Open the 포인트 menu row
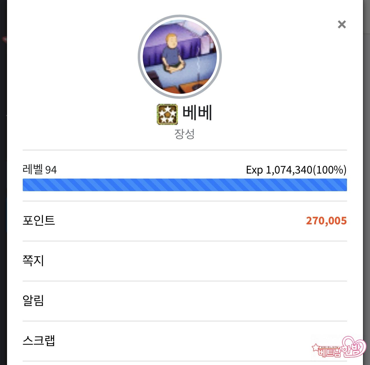The width and height of the screenshot is (370, 365). [x=185, y=221]
